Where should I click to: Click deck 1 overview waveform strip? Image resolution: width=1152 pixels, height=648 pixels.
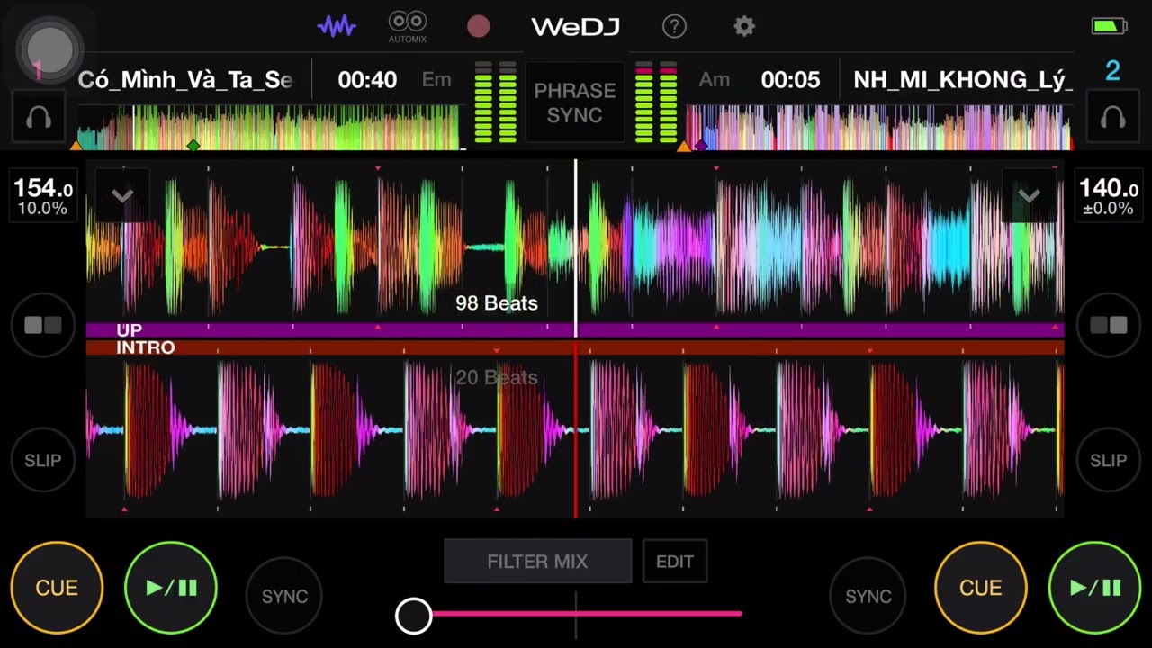click(x=268, y=128)
